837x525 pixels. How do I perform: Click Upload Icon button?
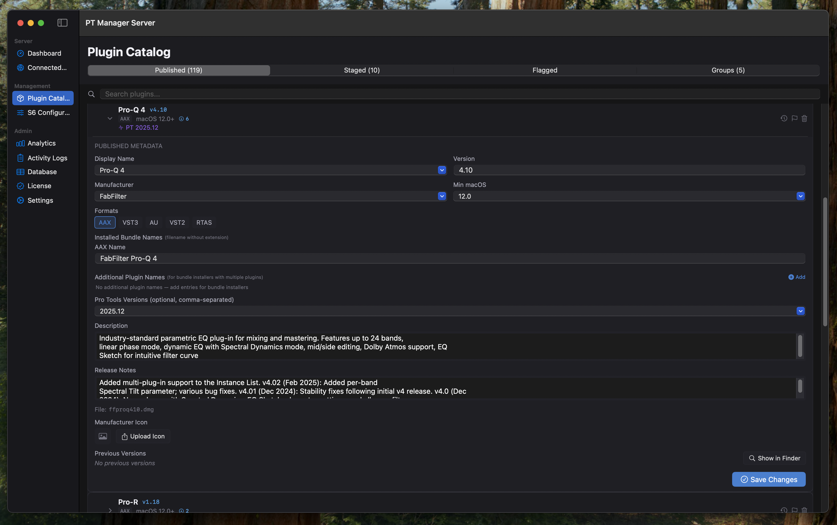click(143, 436)
